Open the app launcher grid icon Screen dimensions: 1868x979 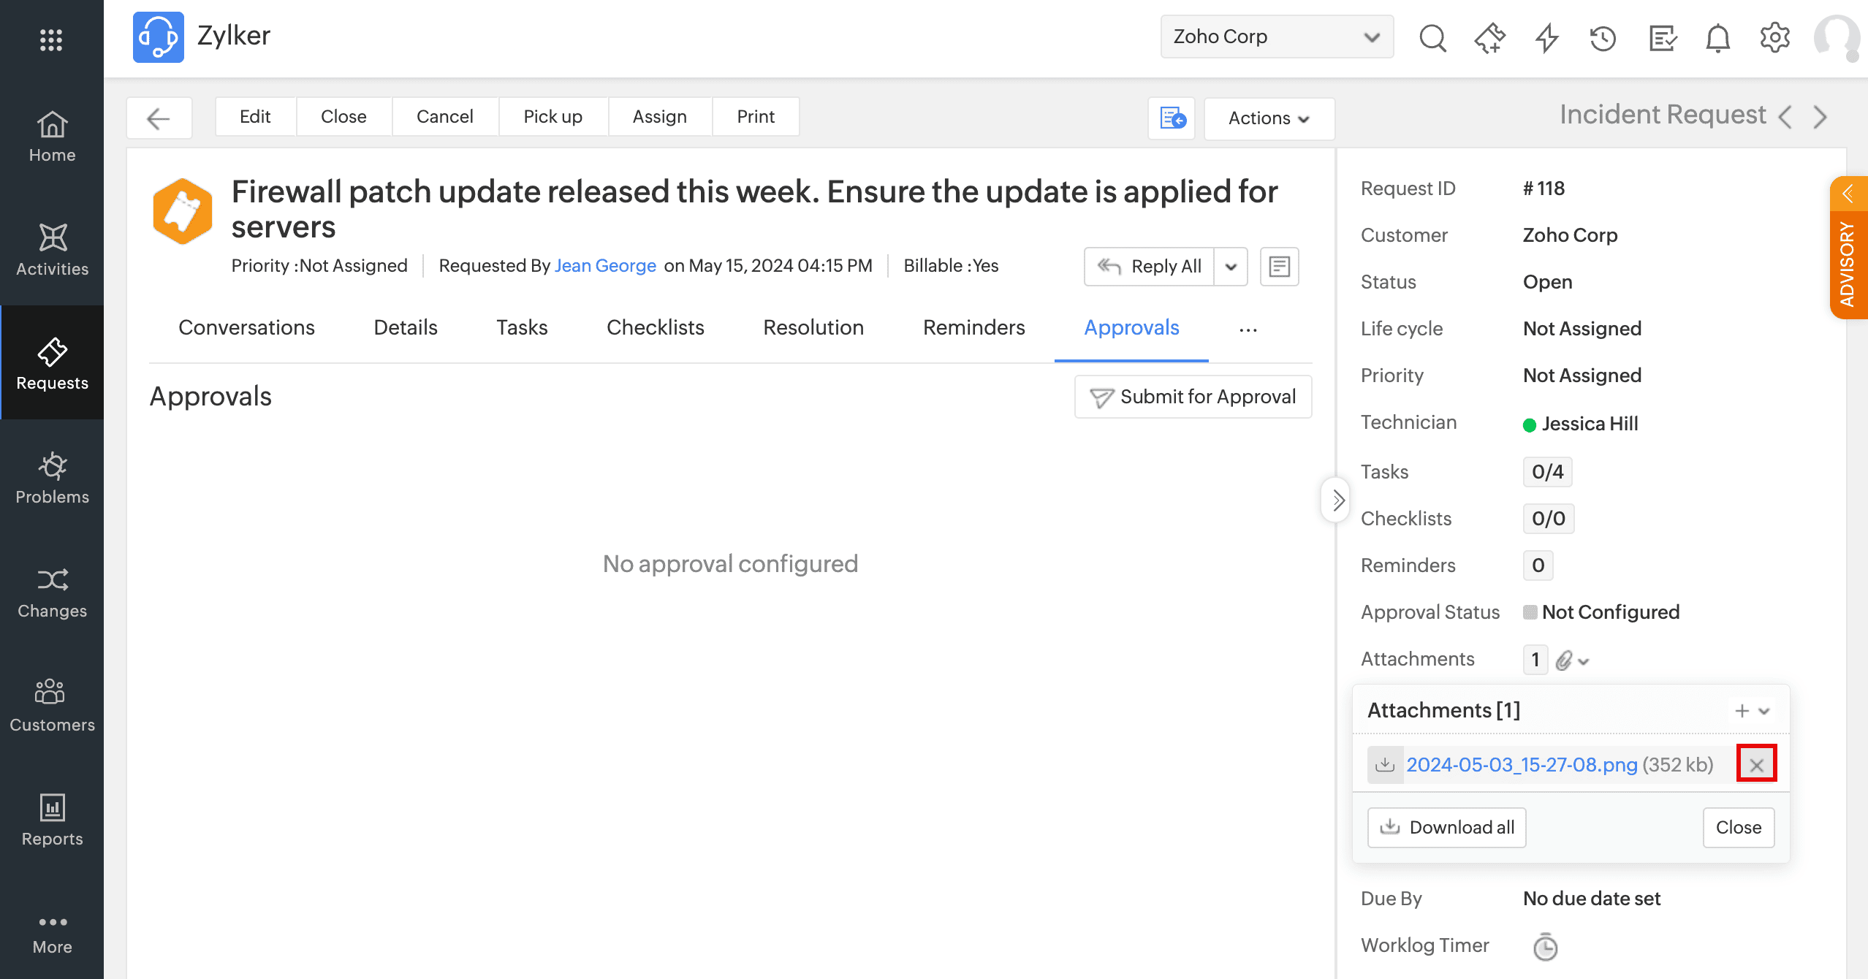51,39
